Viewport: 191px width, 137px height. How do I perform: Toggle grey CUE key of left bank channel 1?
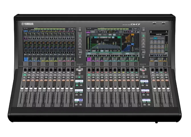(24, 77)
